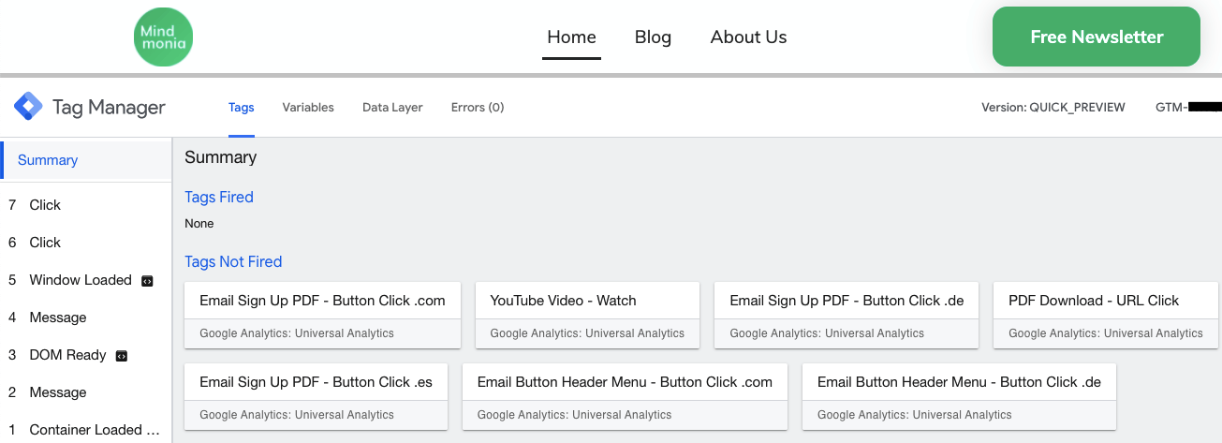Click code icon beside Window Loaded
This screenshot has height=443, width=1222.
click(147, 280)
